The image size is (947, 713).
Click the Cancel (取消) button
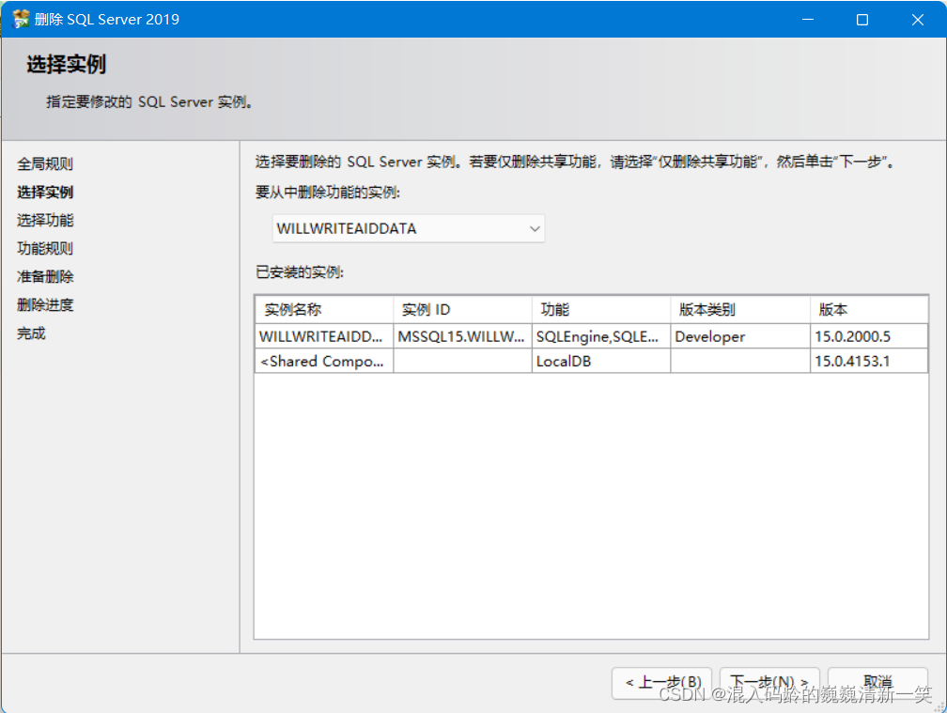[x=877, y=683]
